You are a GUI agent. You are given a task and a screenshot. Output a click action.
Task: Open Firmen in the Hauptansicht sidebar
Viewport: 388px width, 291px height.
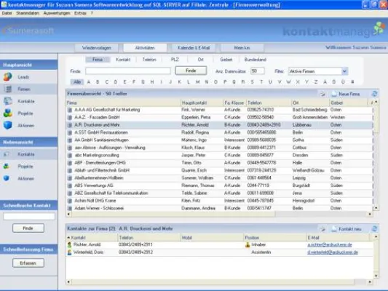pos(24,89)
